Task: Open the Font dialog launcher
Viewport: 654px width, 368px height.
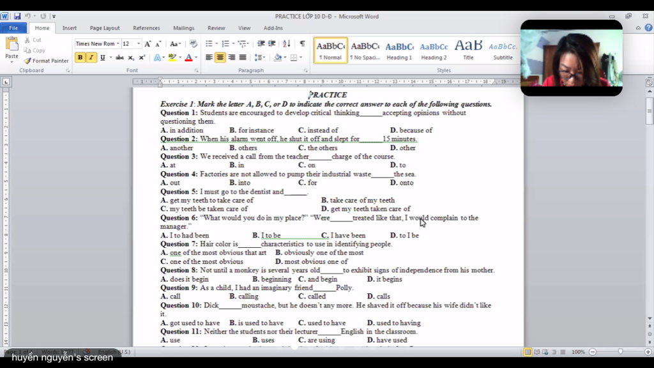Action: (x=197, y=71)
